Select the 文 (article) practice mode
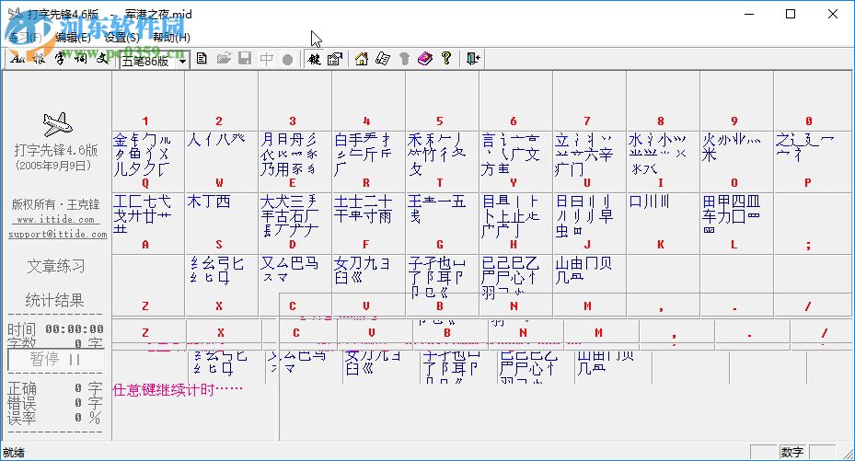855x461 pixels. (x=102, y=58)
